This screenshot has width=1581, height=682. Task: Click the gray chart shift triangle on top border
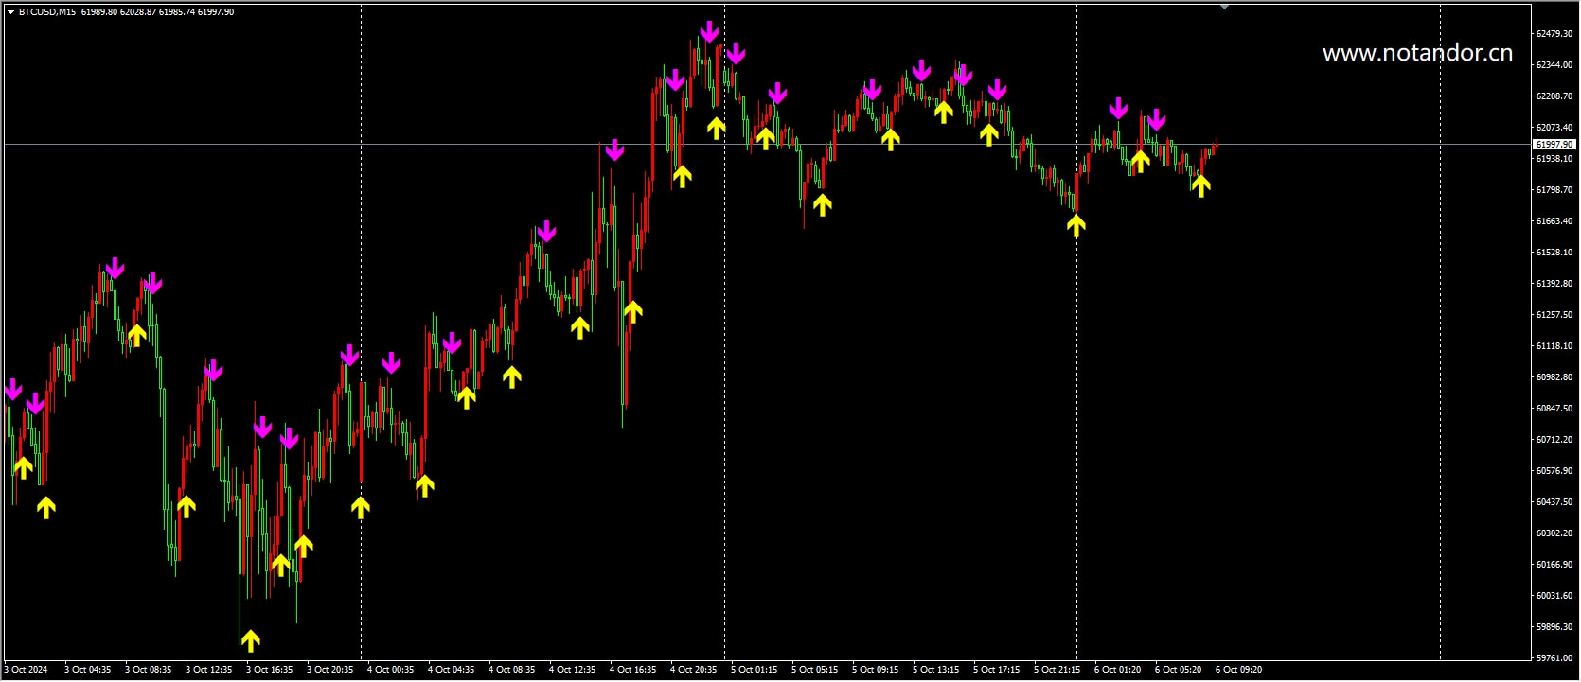(1224, 8)
